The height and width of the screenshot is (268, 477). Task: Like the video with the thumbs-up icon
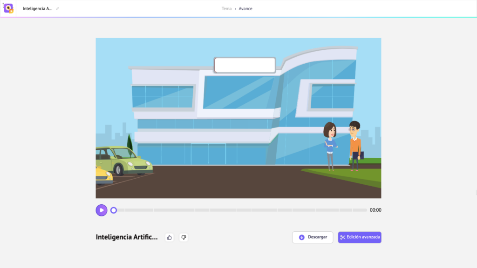(170, 237)
